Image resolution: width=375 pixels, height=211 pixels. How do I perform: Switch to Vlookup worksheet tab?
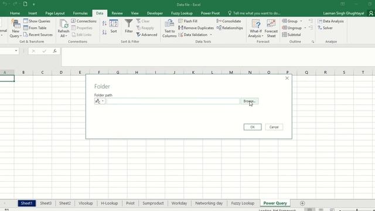tap(86, 203)
